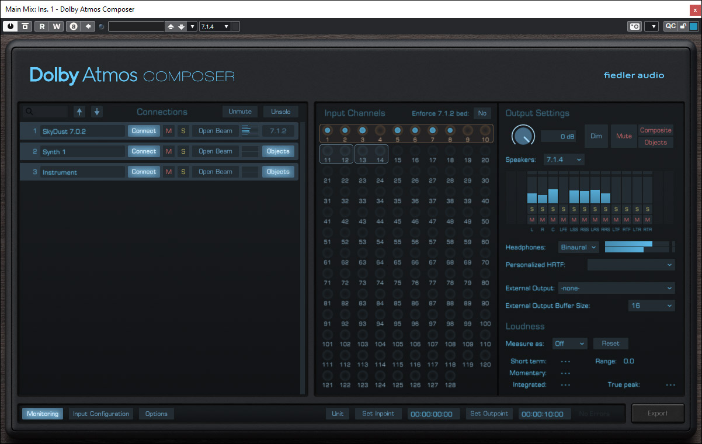
Task: Move connection up with up arrow icon
Action: (x=79, y=112)
